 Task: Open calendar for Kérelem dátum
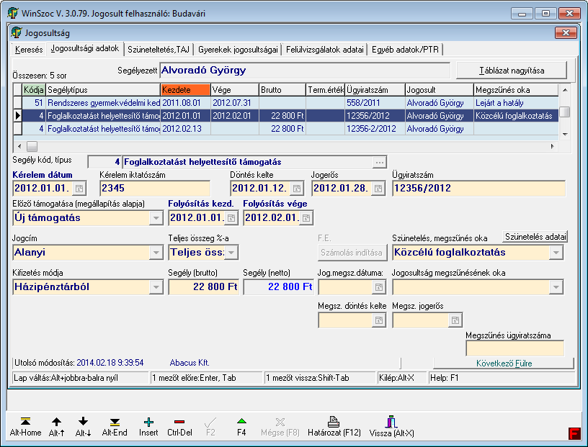click(79, 189)
